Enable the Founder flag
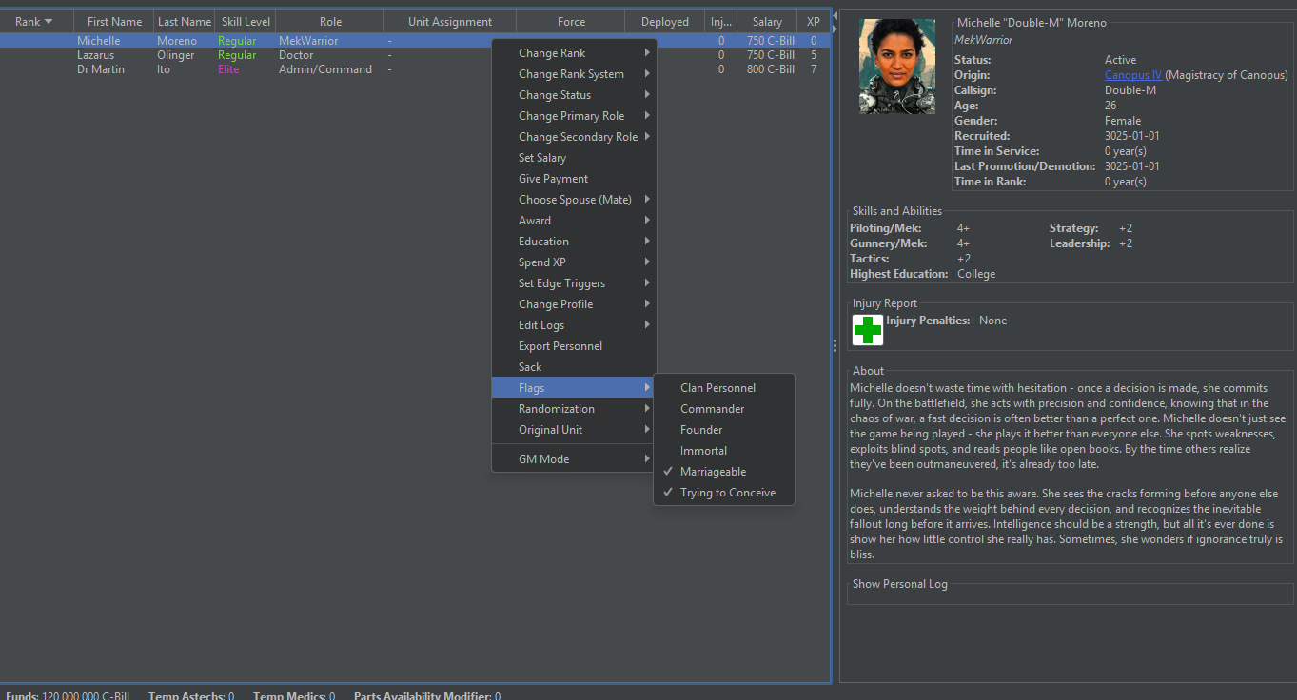Viewport: 1297px width, 700px height. (701, 429)
